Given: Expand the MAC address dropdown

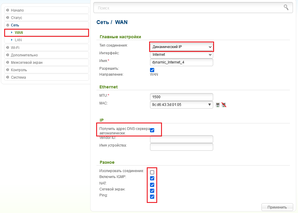Looking at the screenshot, I should 210,105.
